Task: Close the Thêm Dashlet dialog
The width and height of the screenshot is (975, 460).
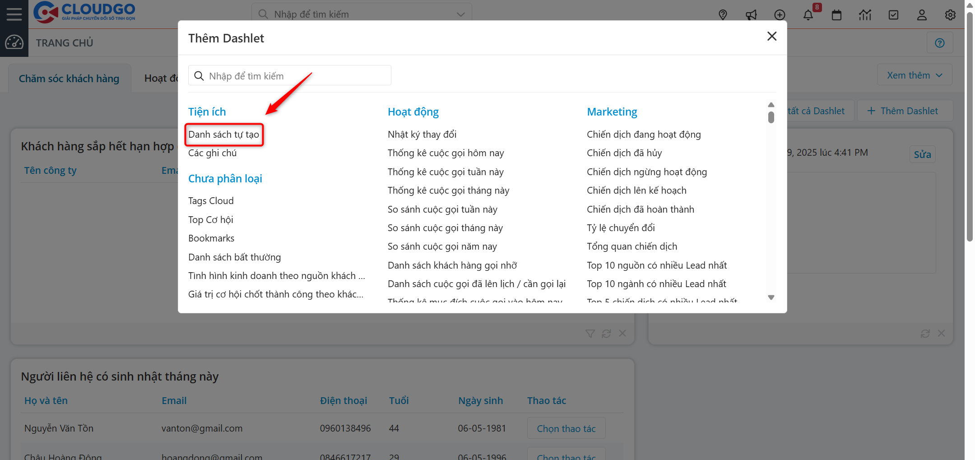Action: click(x=772, y=36)
